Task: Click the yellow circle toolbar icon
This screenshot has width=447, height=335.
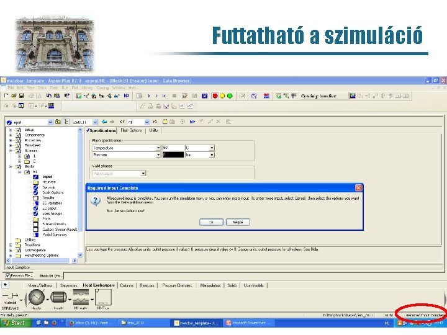Action: click(222, 96)
